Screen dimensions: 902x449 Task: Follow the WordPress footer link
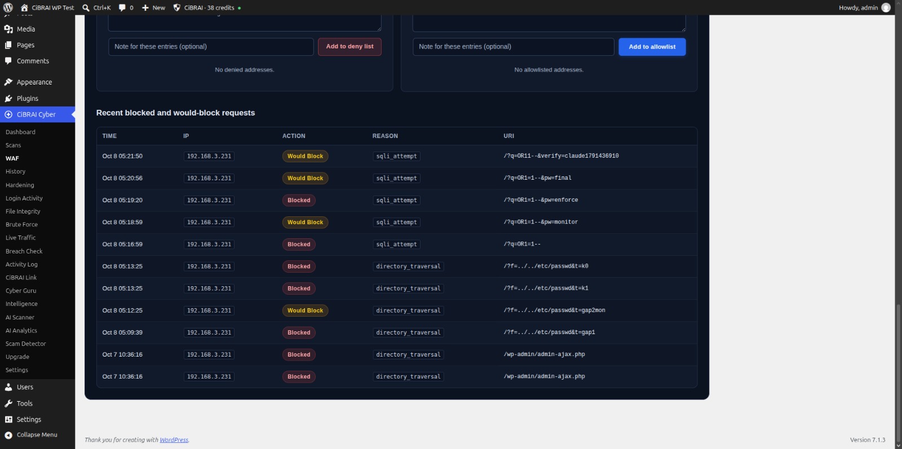pyautogui.click(x=174, y=440)
